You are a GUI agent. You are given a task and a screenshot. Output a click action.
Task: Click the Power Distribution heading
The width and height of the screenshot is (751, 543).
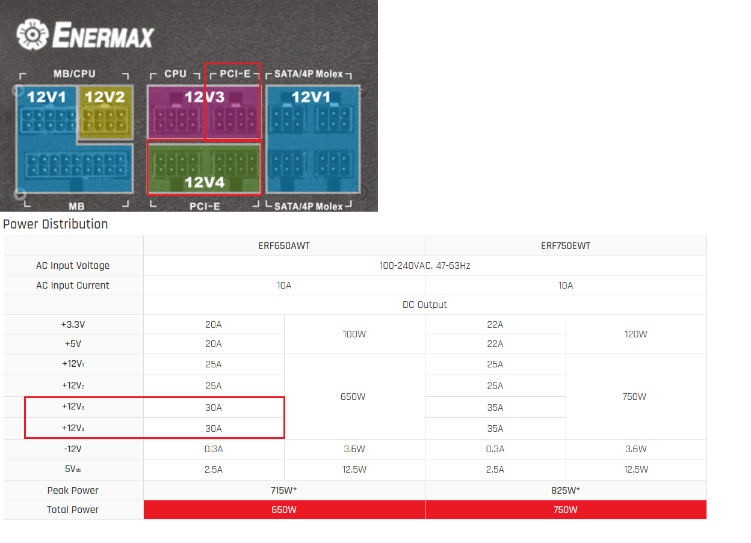[55, 224]
